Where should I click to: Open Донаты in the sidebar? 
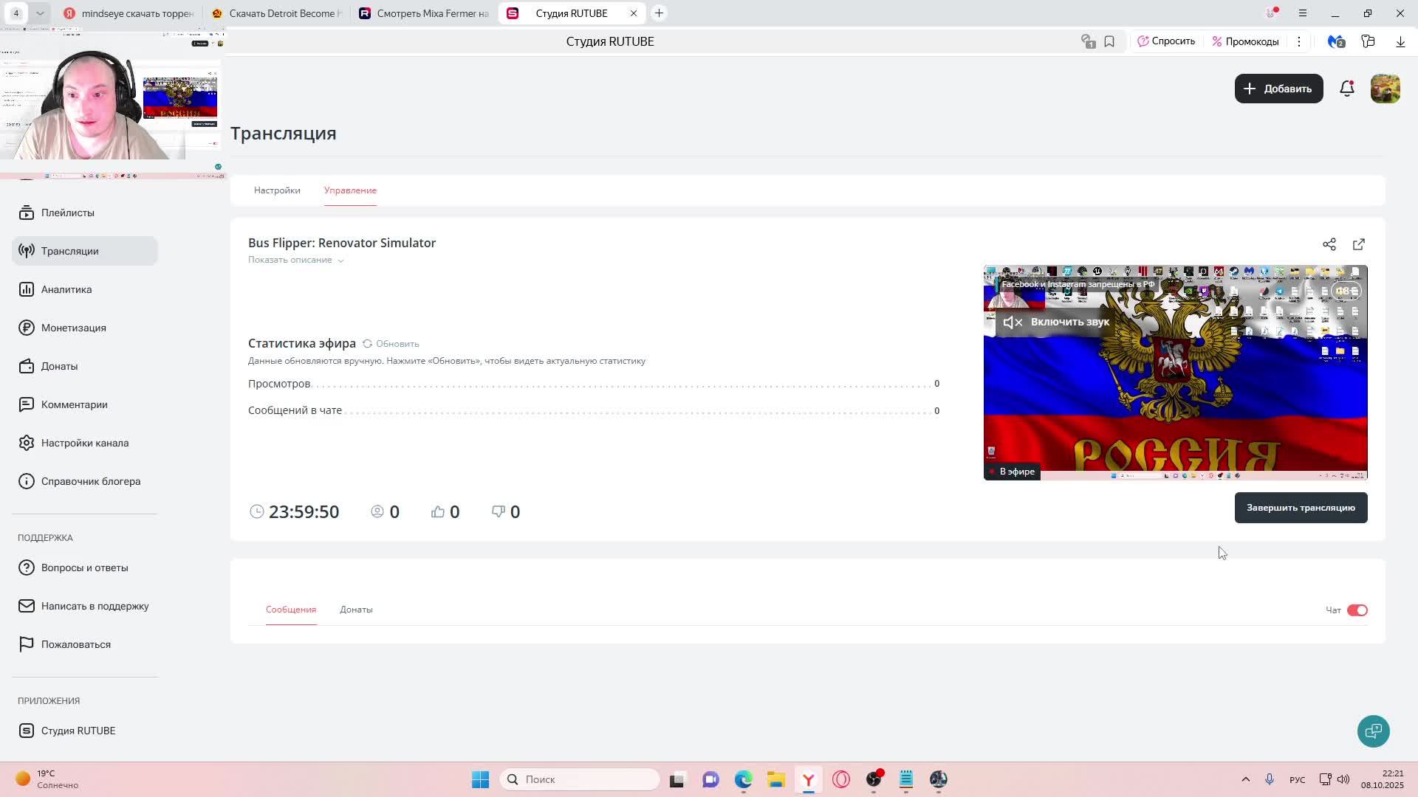click(x=59, y=366)
